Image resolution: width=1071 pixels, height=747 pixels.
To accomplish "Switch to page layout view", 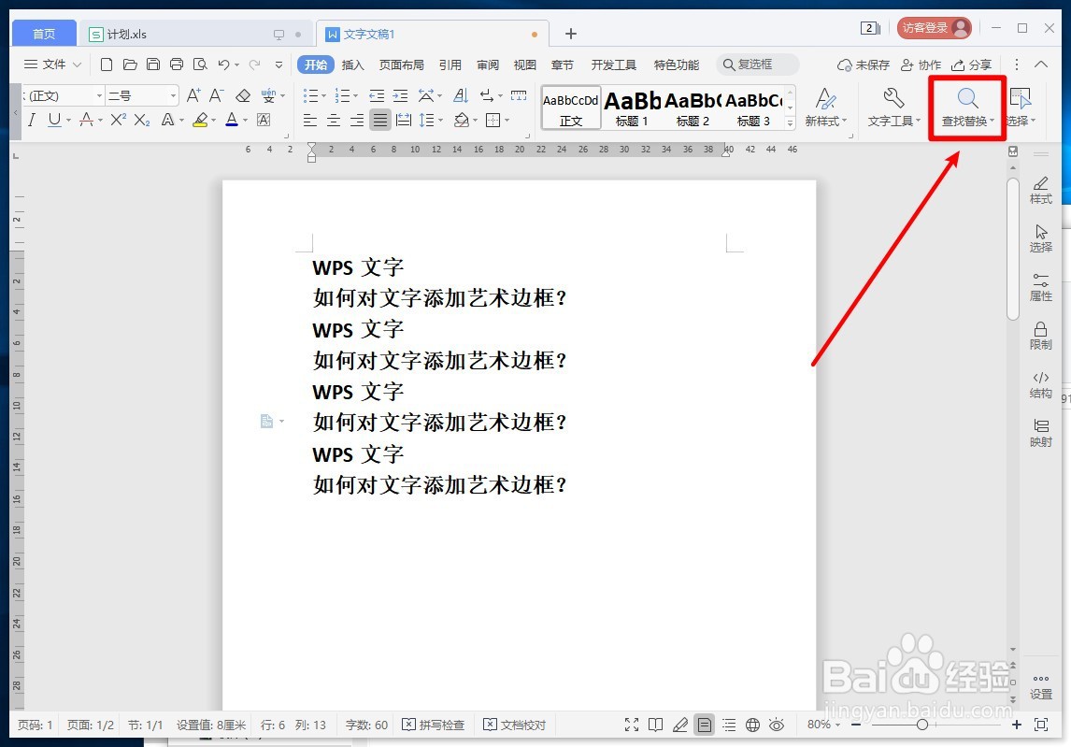I will click(x=705, y=725).
